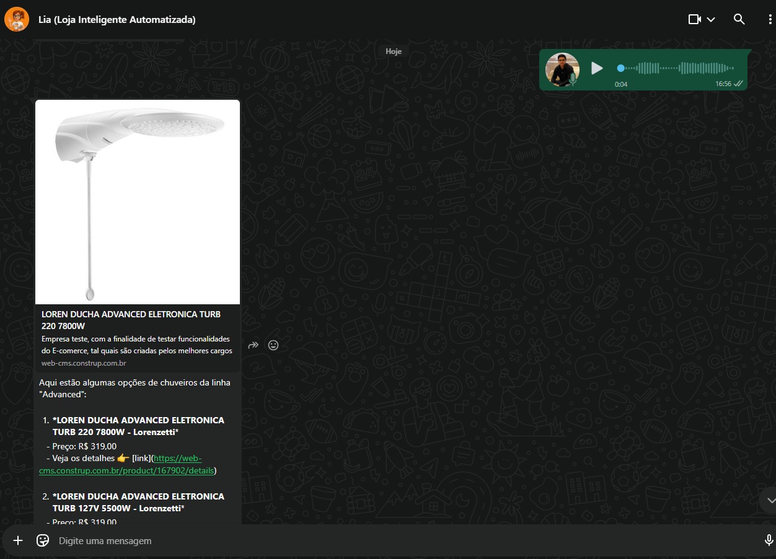Focus the 'Digite uma mensagem' field
This screenshot has width=776, height=559.
pos(406,541)
